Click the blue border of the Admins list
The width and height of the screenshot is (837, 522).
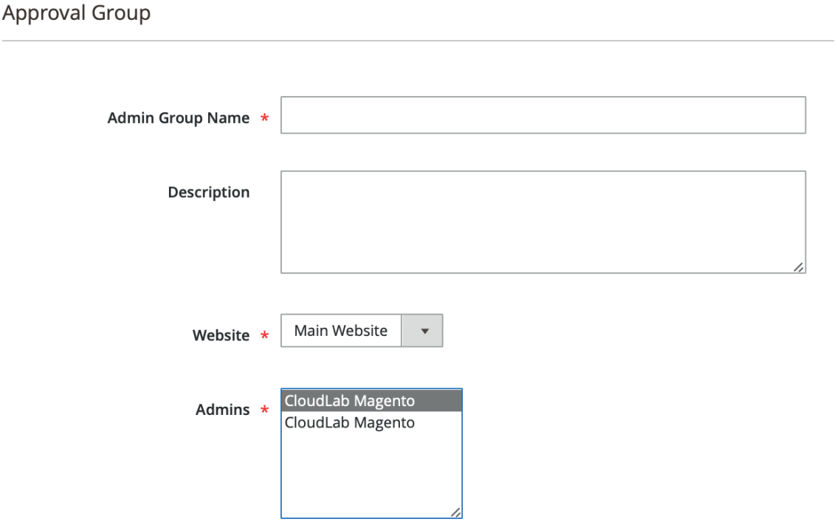coord(281,453)
